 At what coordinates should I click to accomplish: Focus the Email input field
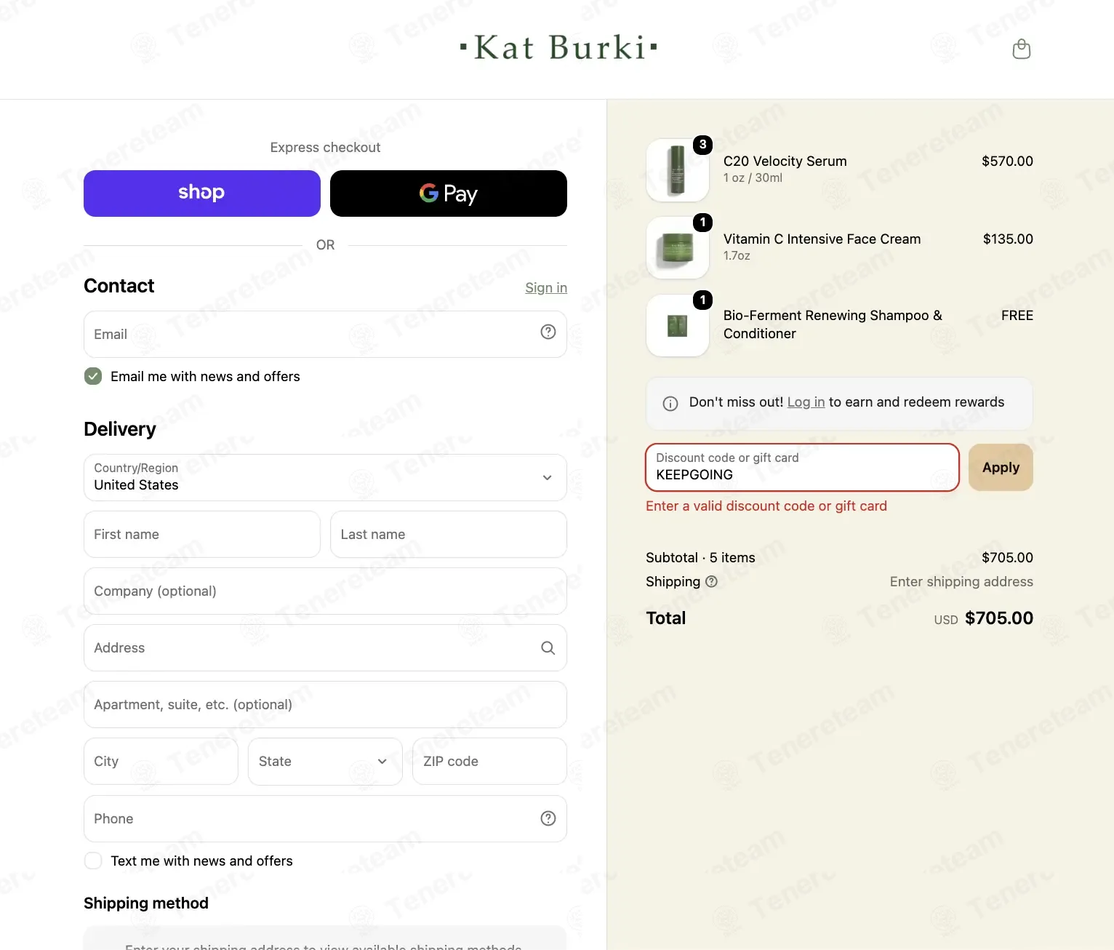325,334
